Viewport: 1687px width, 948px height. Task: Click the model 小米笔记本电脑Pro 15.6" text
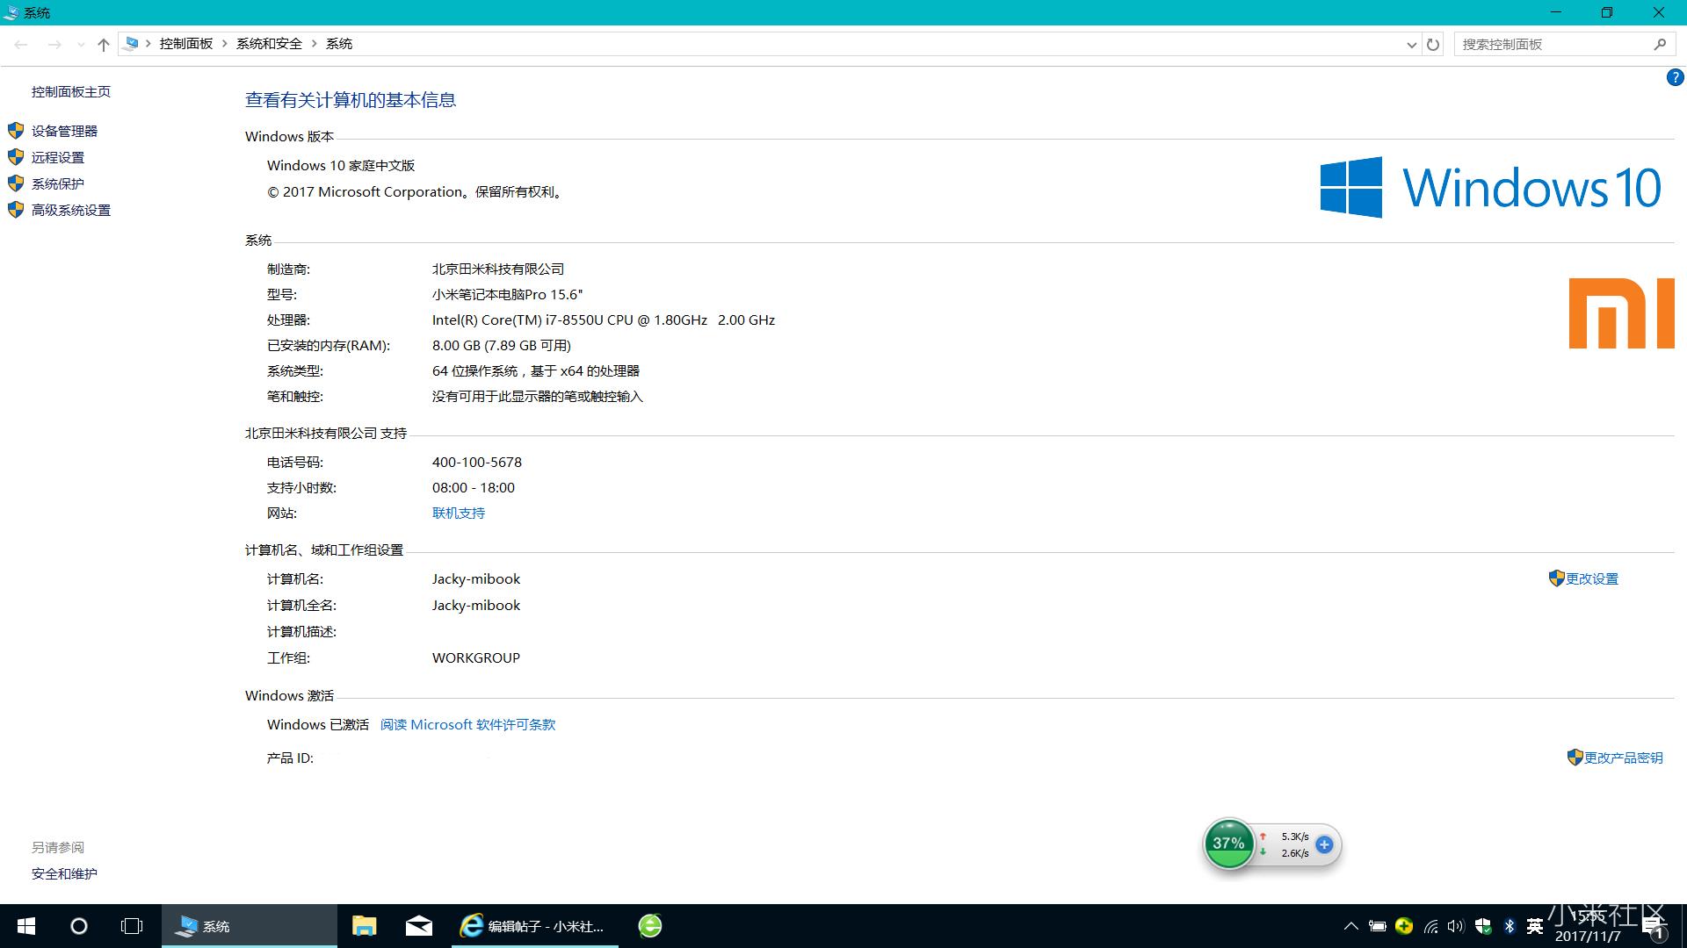pyautogui.click(x=507, y=294)
